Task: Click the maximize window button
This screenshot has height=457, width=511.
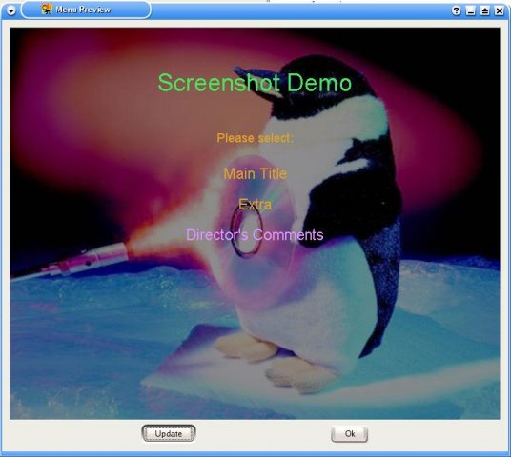Action: [485, 10]
